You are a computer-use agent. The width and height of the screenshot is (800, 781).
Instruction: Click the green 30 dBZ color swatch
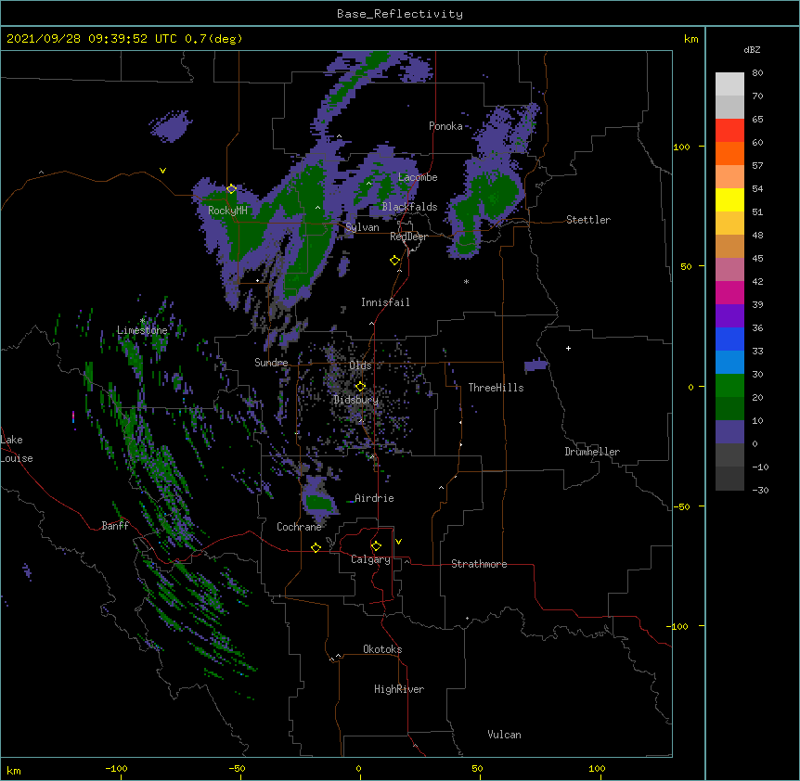729,386
